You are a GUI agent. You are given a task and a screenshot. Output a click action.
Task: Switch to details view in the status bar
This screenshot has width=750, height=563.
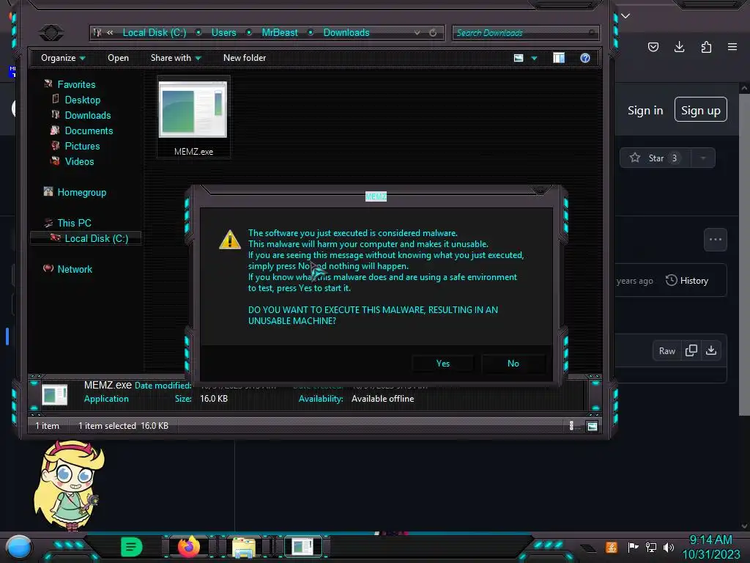click(x=571, y=426)
